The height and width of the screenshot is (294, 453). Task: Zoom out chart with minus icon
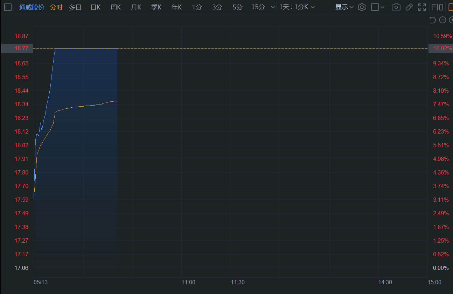pos(442,20)
